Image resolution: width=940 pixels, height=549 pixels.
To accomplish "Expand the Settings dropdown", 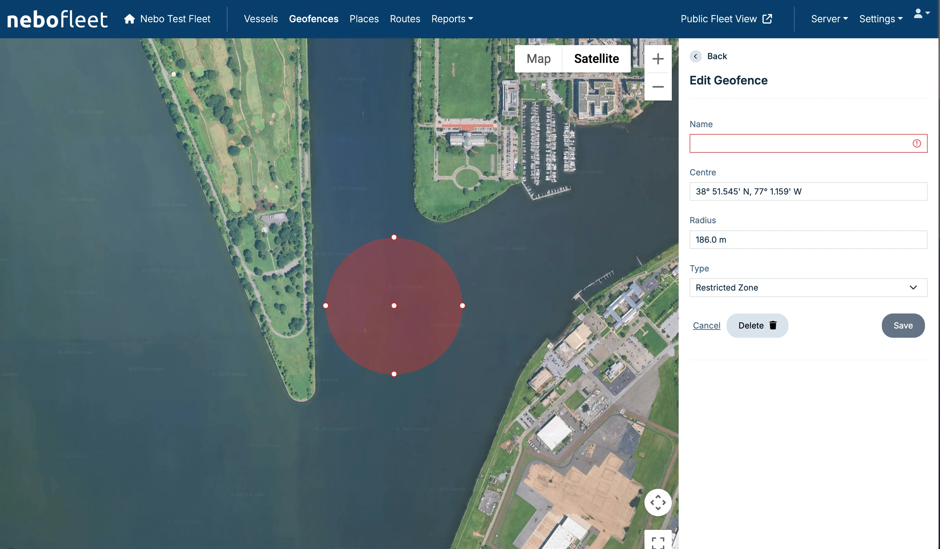I will 880,19.
